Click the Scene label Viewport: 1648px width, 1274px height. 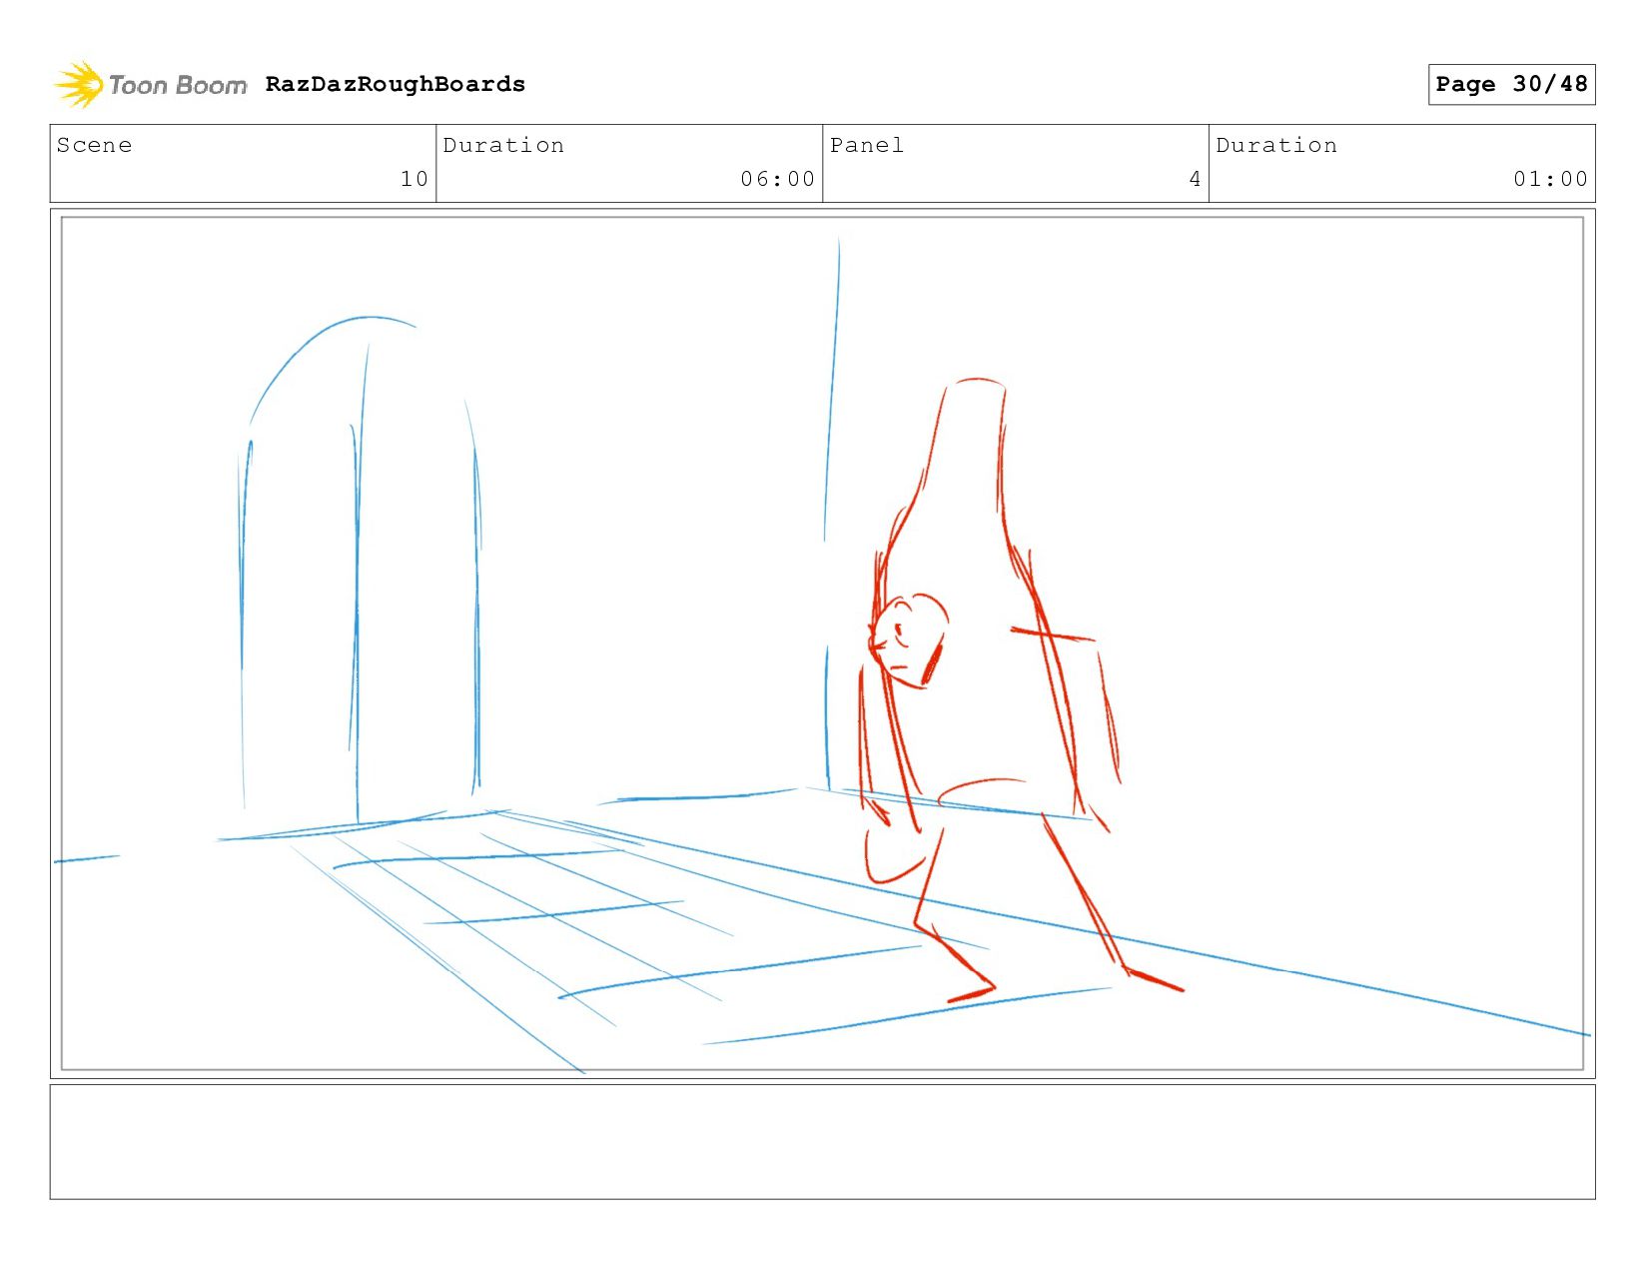95,145
